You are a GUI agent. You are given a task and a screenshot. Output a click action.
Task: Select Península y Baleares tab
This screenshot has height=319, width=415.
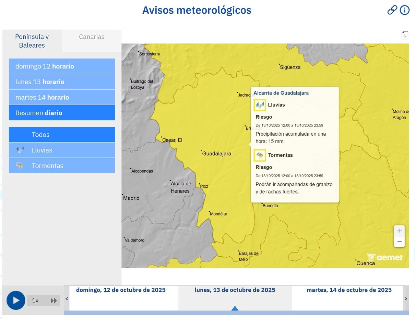tap(32, 41)
